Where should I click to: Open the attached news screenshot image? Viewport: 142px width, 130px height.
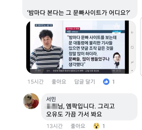tap(77, 47)
